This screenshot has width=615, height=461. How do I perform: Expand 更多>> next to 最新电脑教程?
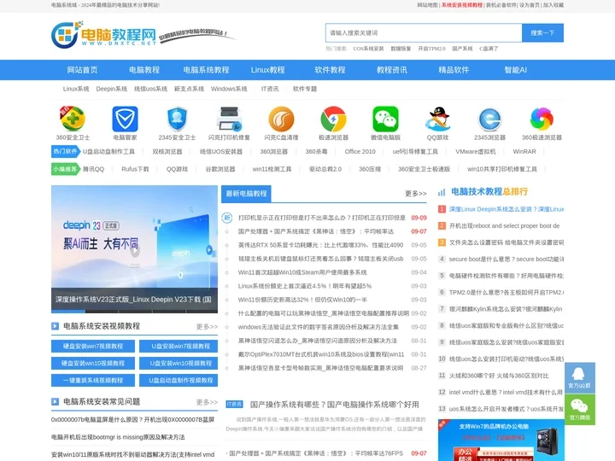[415, 194]
